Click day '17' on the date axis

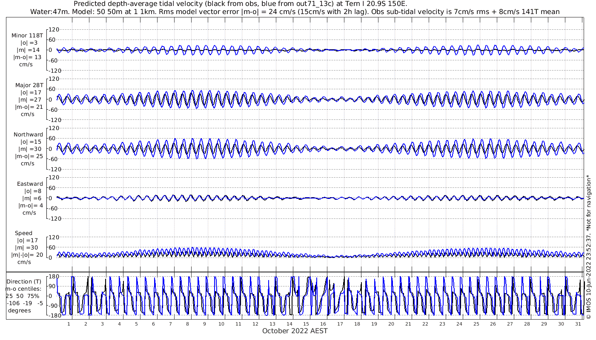click(340, 324)
